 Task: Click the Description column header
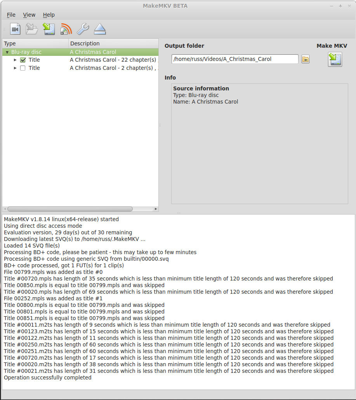[114, 43]
